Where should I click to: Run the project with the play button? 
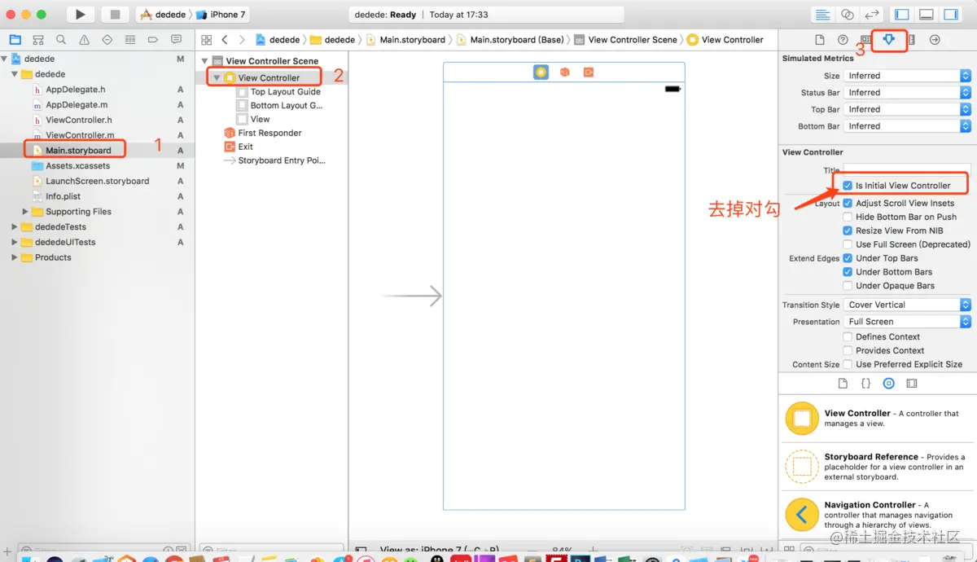[80, 15]
